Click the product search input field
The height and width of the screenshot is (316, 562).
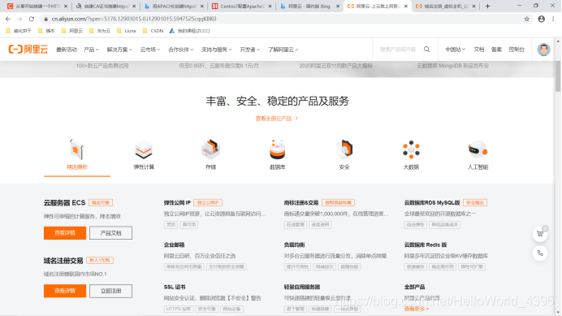click(x=398, y=50)
